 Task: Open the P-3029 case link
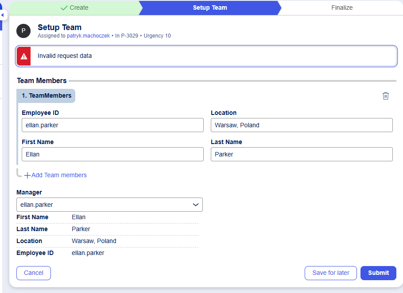(129, 36)
